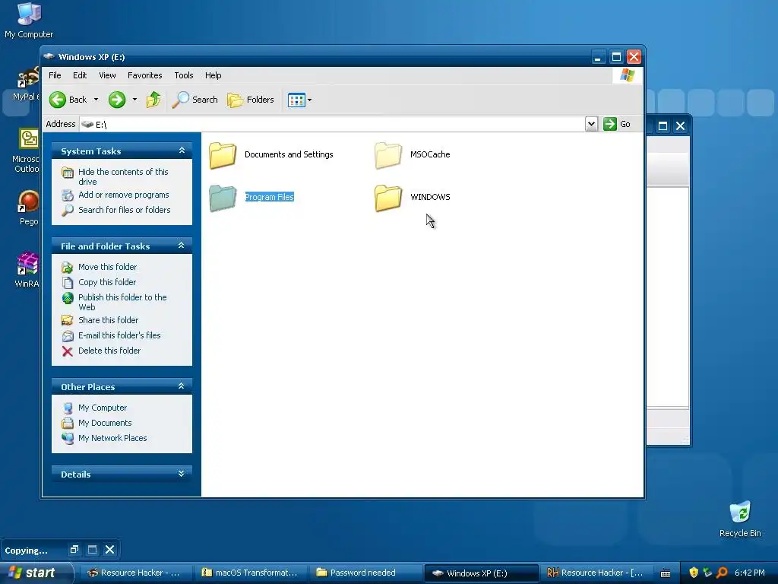Click the E:\ address field
778x584 pixels.
pos(333,124)
